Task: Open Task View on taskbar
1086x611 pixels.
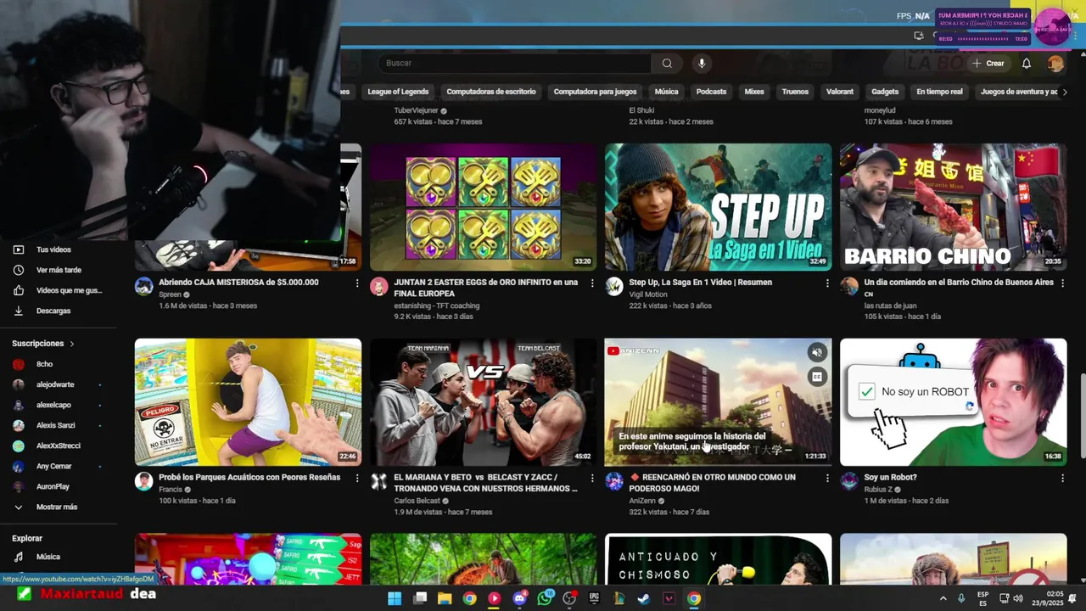Action: [x=420, y=598]
